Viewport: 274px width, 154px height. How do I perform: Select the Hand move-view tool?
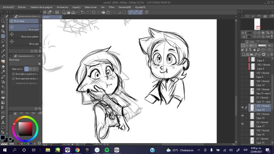click(x=3, y=26)
